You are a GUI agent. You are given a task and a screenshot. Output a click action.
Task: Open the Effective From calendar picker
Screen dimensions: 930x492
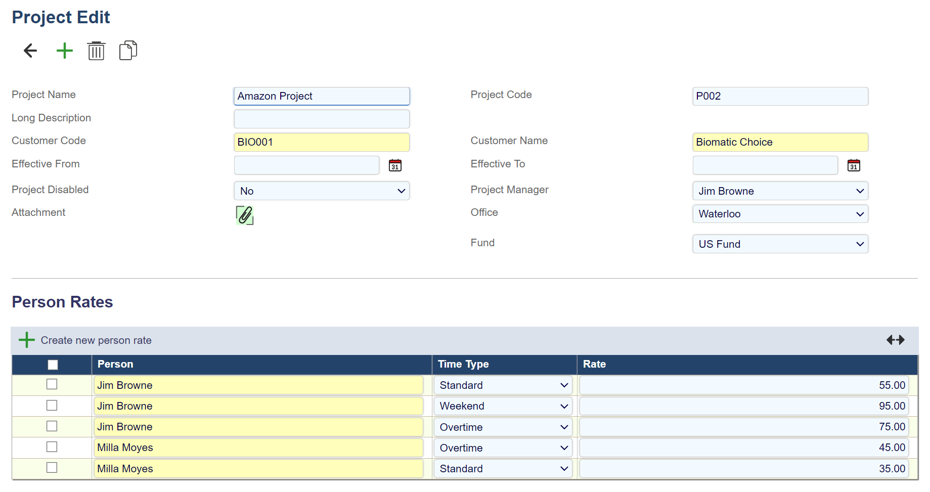pos(395,165)
